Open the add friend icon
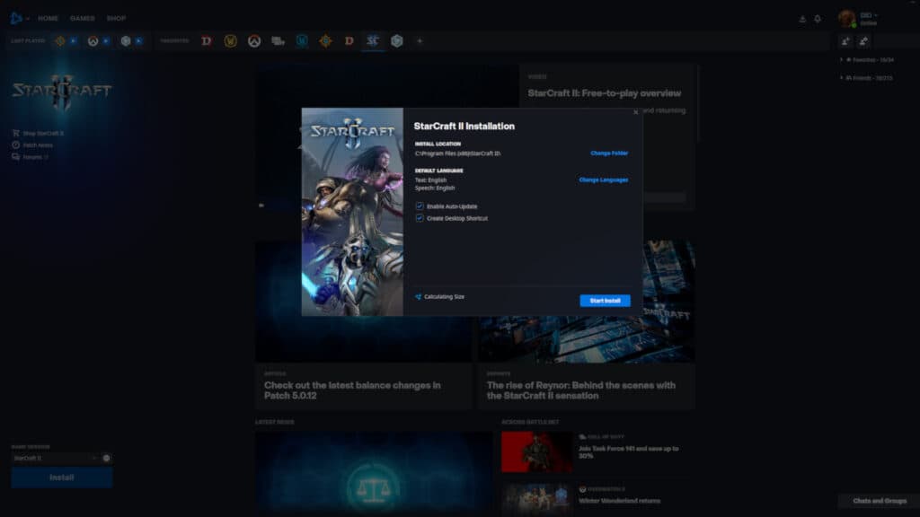Viewport: 920px width, 517px height. pyautogui.click(x=845, y=40)
